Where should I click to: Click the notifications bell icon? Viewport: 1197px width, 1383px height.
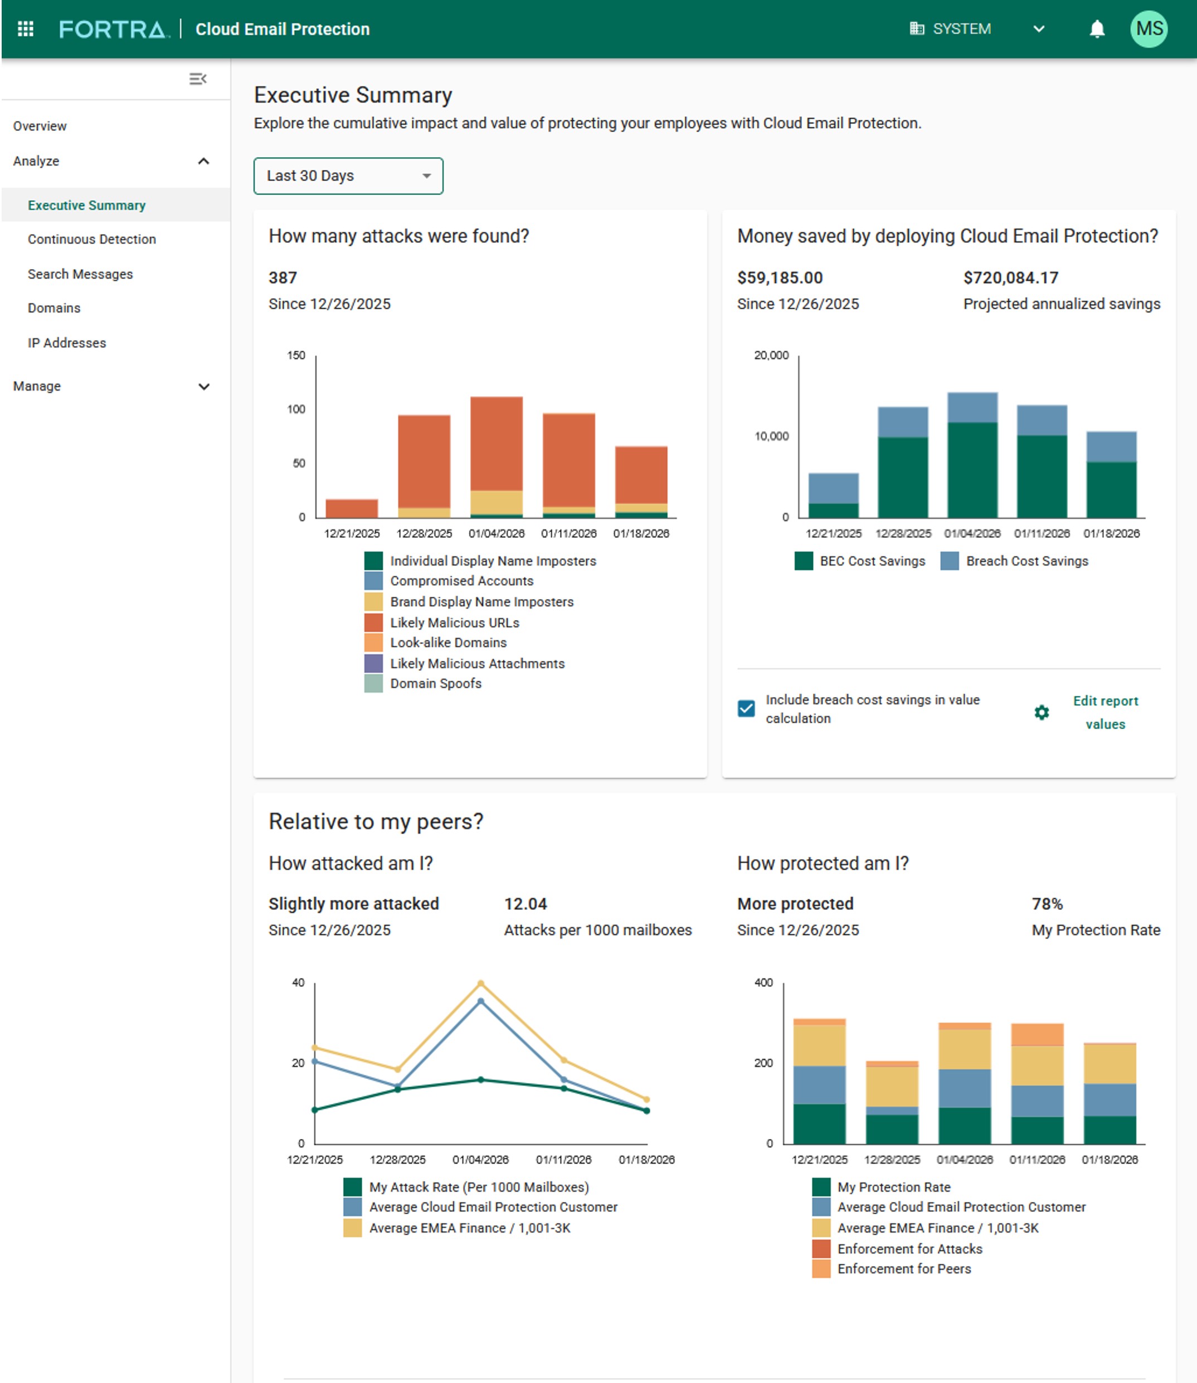pyautogui.click(x=1097, y=29)
